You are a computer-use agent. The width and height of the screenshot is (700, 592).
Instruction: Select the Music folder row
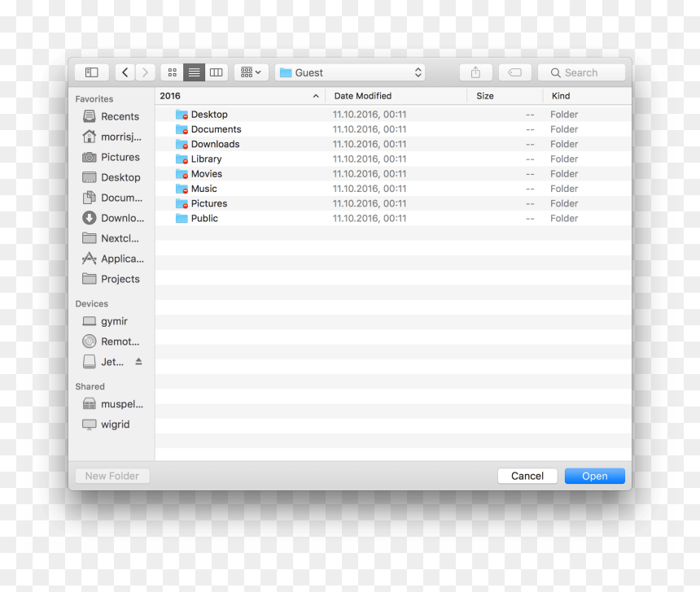tap(393, 189)
